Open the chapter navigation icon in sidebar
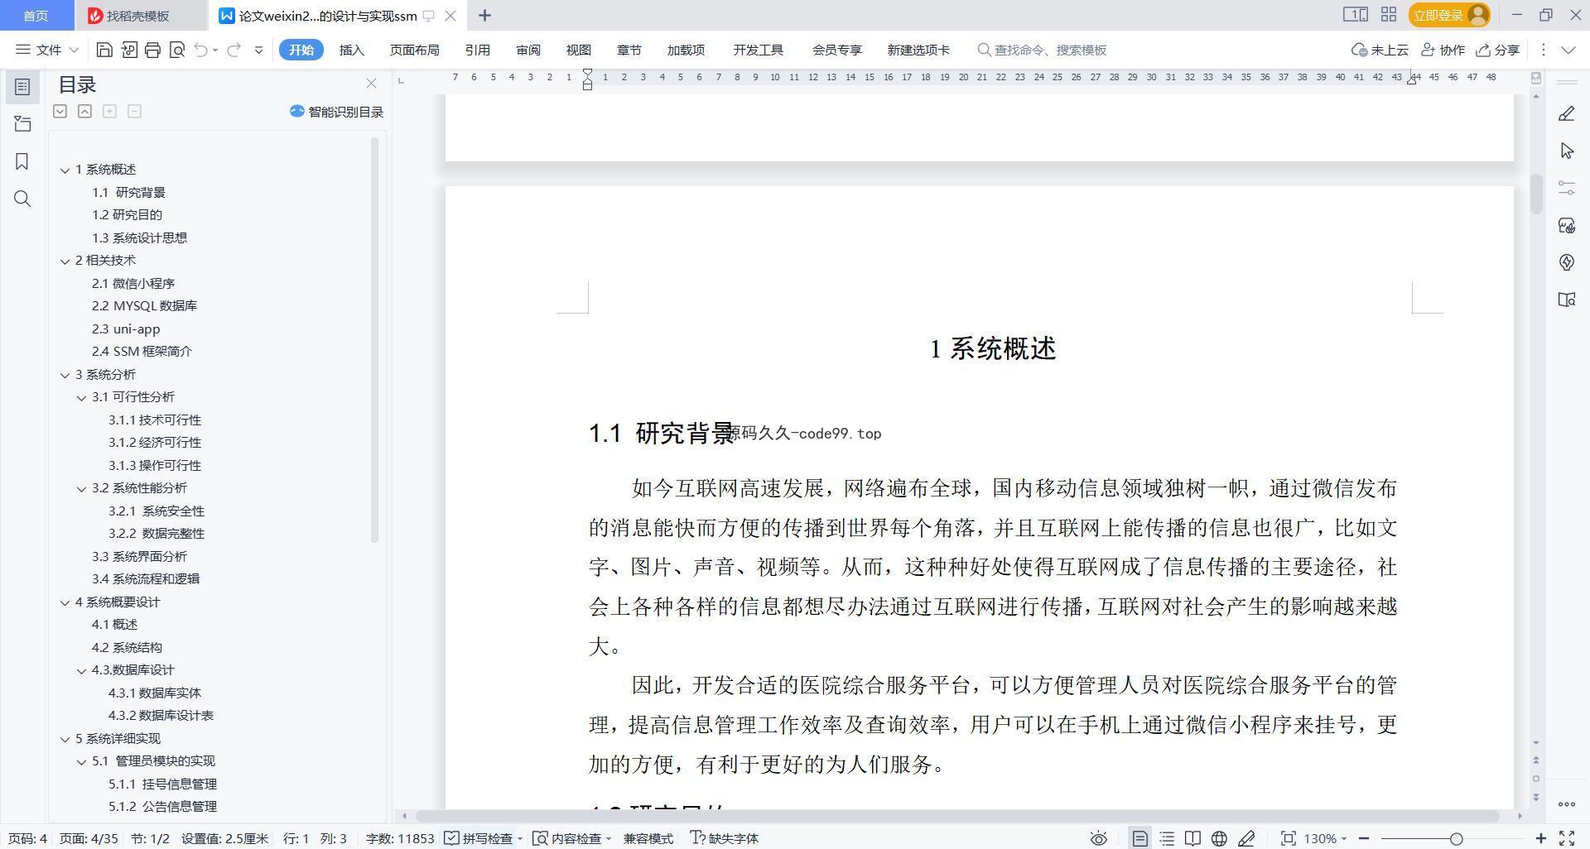 click(22, 124)
